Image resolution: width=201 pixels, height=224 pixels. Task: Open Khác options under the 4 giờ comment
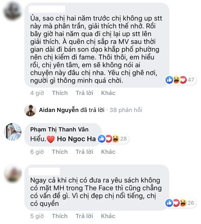coord(108,93)
